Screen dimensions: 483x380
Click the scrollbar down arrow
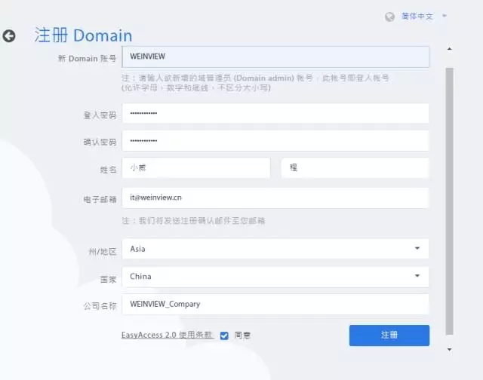pos(450,350)
